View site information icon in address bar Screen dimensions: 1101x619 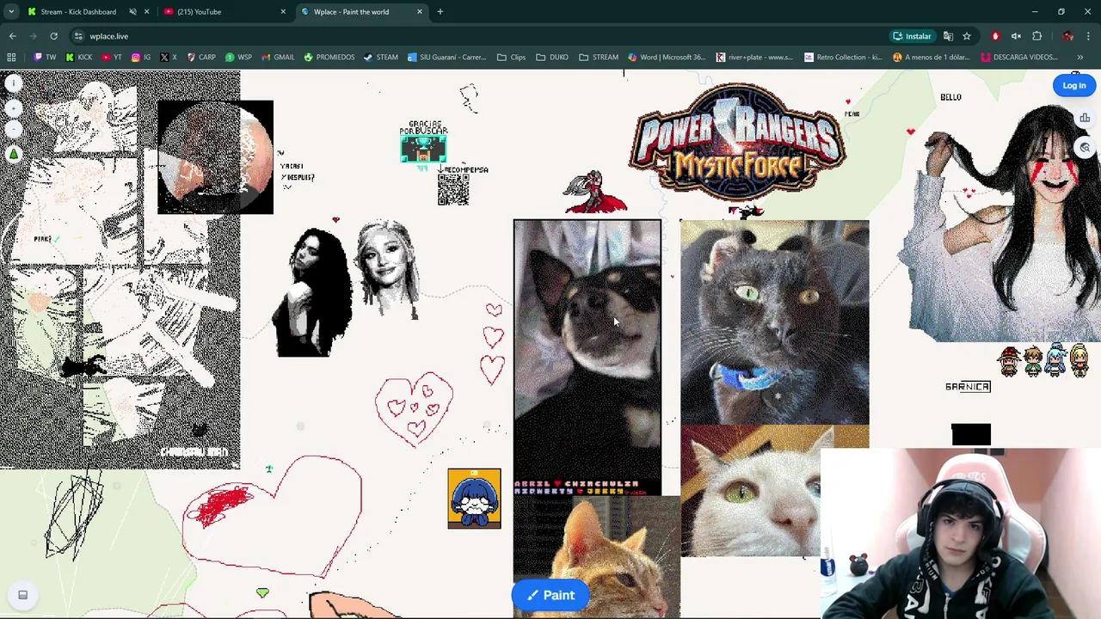[78, 36]
